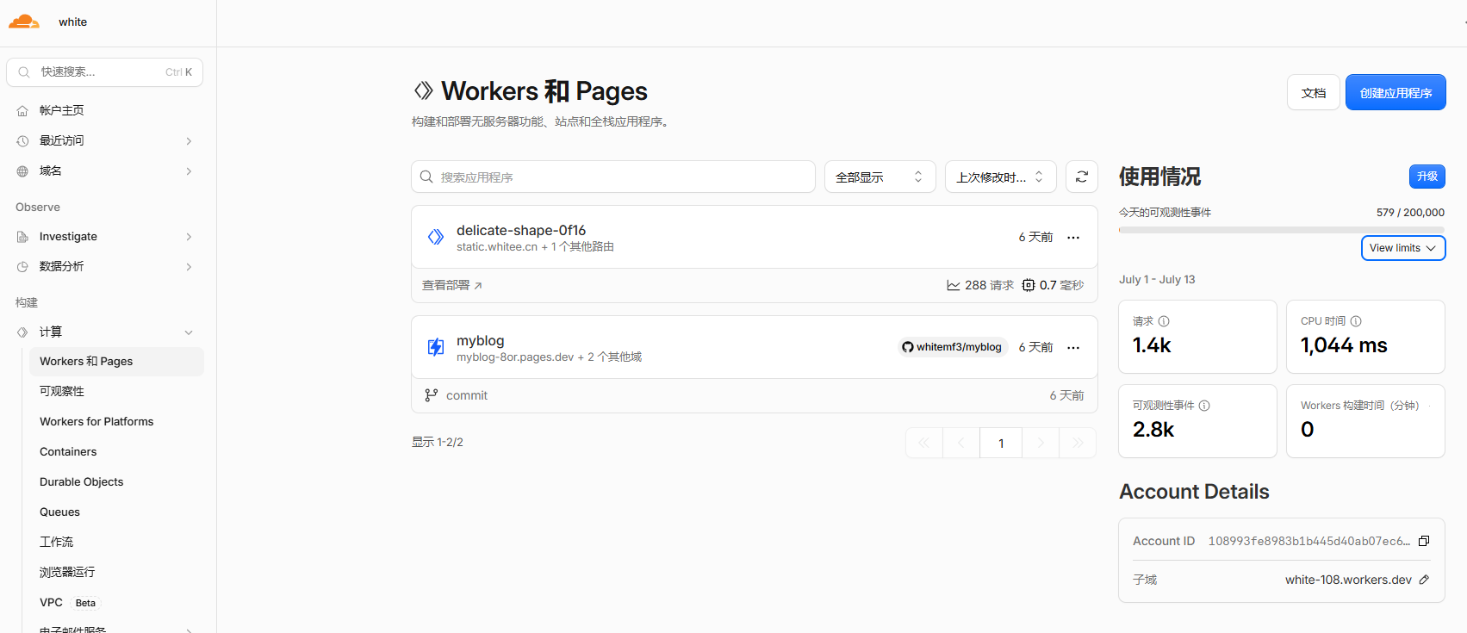Go to the next page of results

coord(1041,443)
